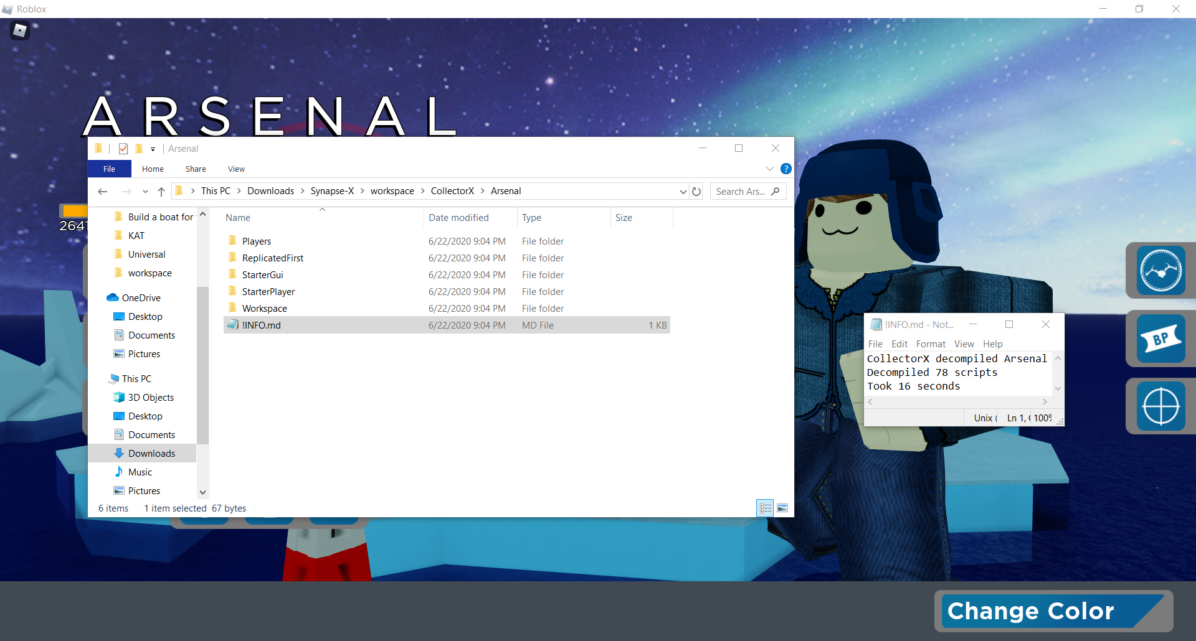Screen dimensions: 1196x641
Task: Click the Forward arrow in Explorer
Action: (126, 192)
